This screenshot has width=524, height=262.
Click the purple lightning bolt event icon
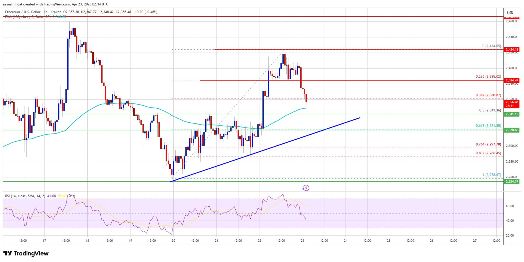coord(306,188)
